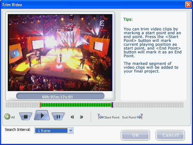Click the Cancel button
The width and height of the screenshot is (193, 145).
[x=170, y=135]
